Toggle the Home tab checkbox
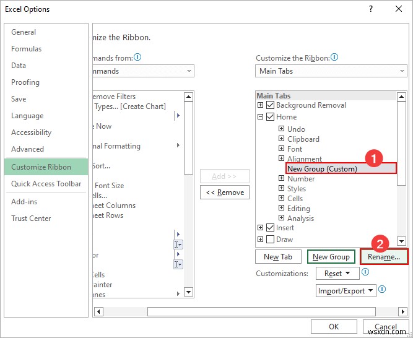The height and width of the screenshot is (338, 413). (270, 116)
